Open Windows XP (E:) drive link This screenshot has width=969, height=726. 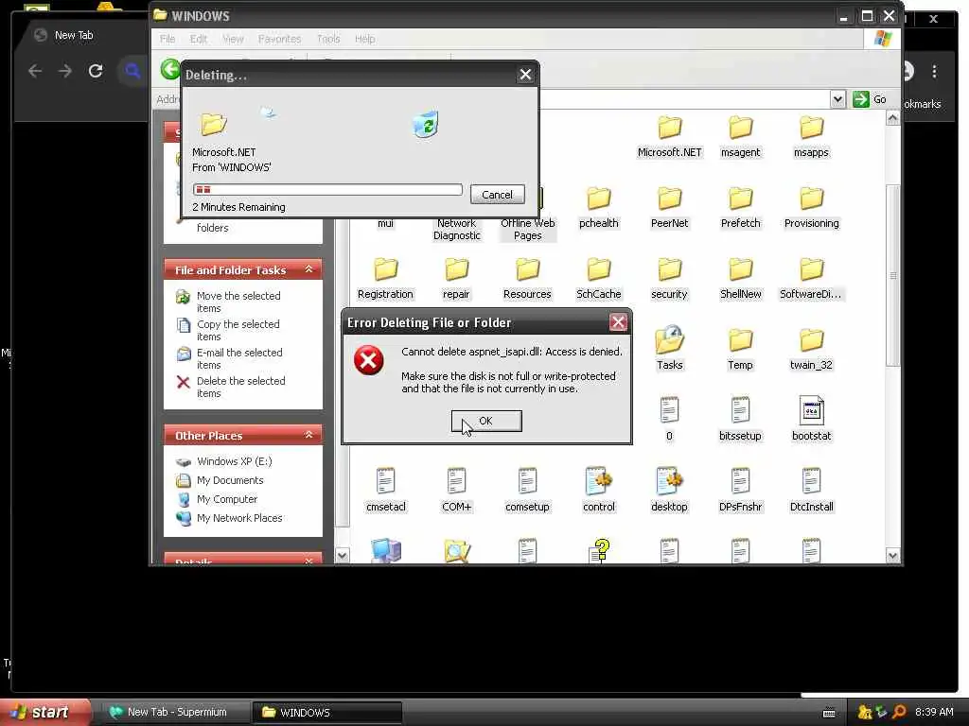click(x=235, y=461)
